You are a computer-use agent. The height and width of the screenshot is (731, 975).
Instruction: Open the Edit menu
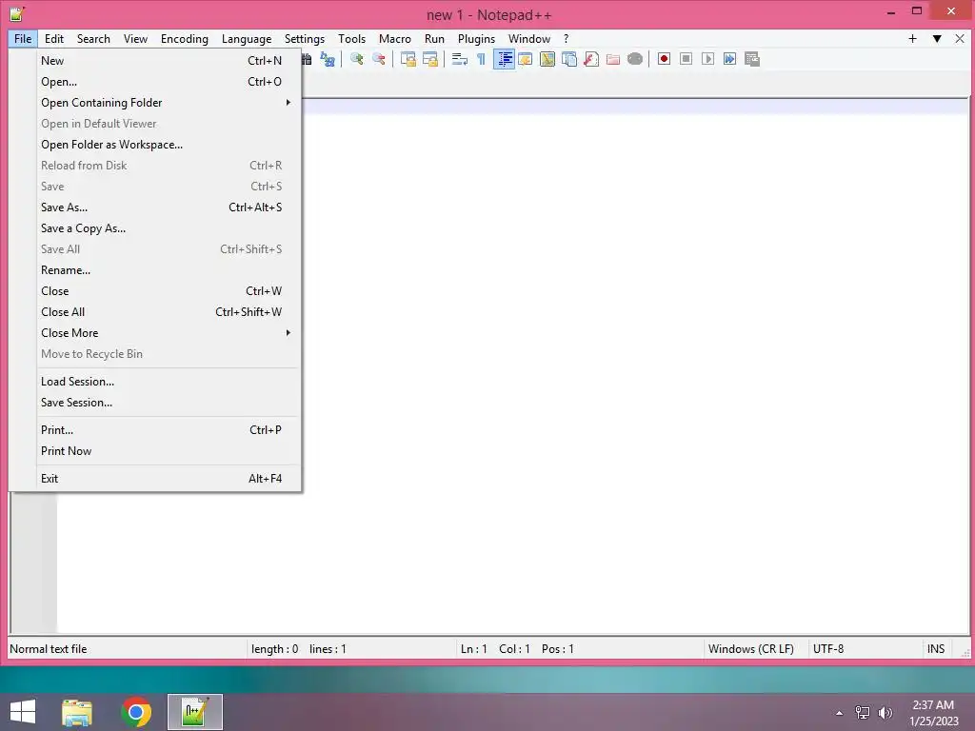(54, 38)
